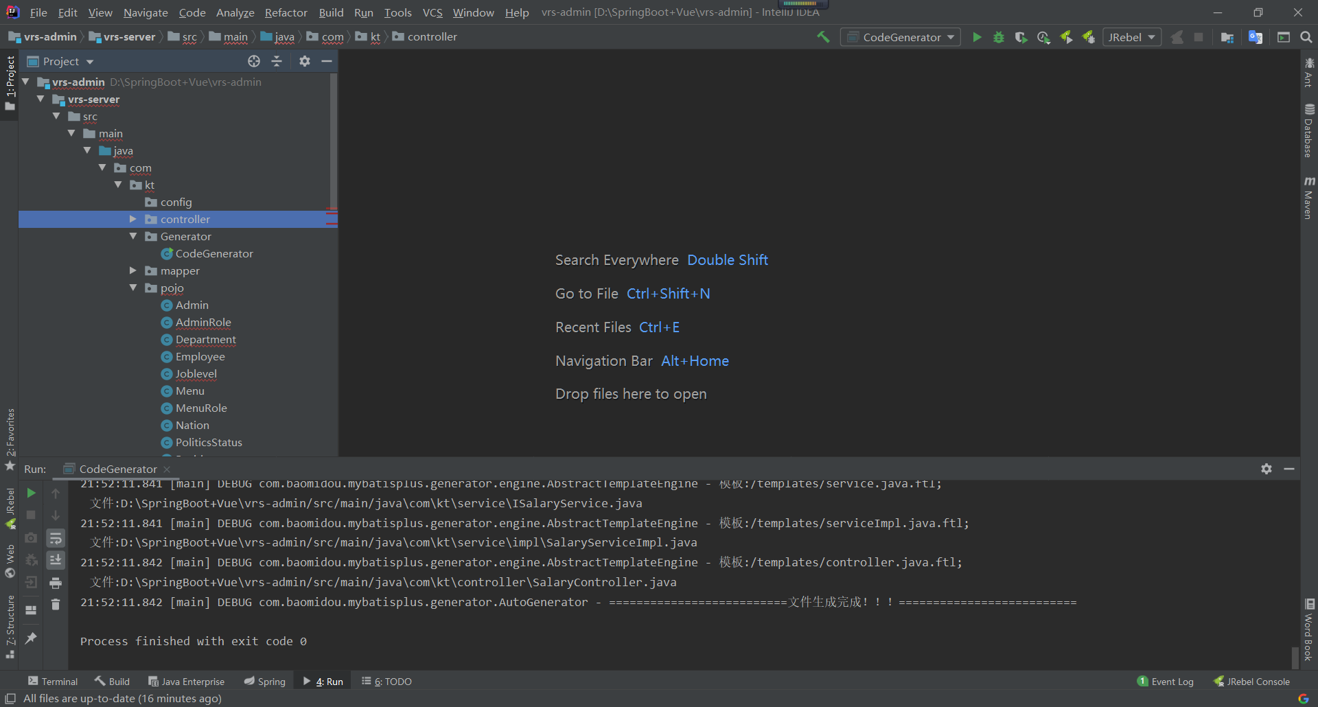Image resolution: width=1318 pixels, height=707 pixels.
Task: Open the Spring tool window tab
Action: pos(265,681)
